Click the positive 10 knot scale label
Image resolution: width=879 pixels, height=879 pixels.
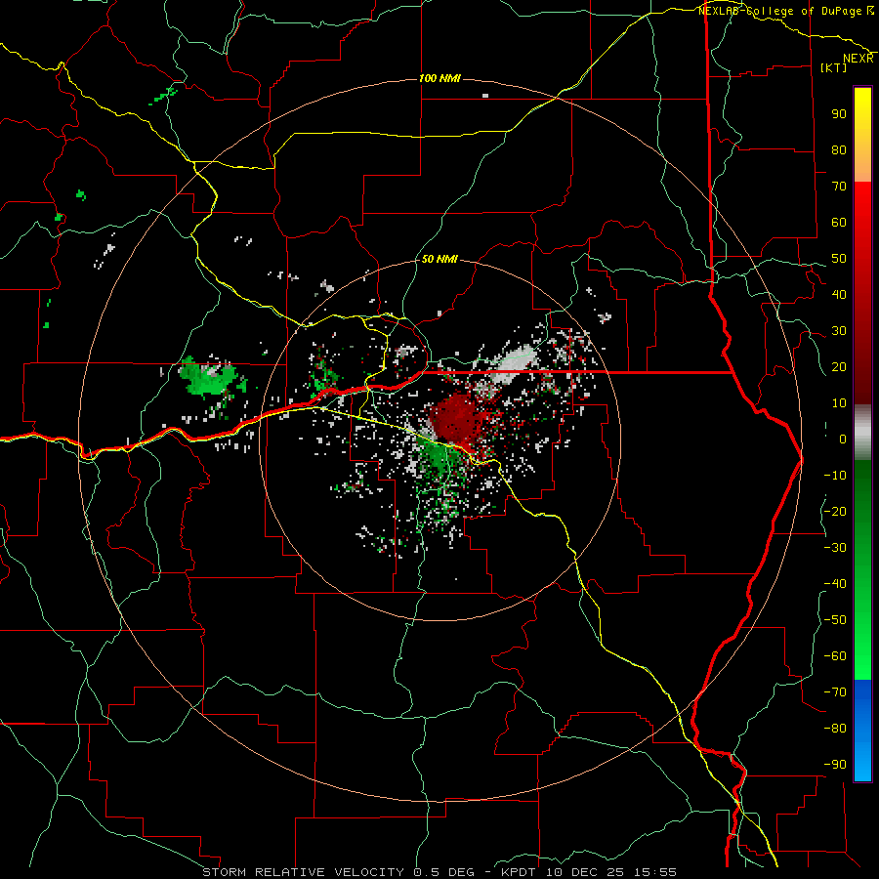tap(839, 403)
